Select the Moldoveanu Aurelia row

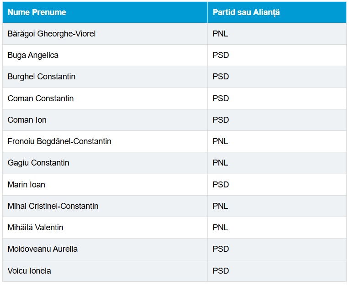tap(42, 249)
